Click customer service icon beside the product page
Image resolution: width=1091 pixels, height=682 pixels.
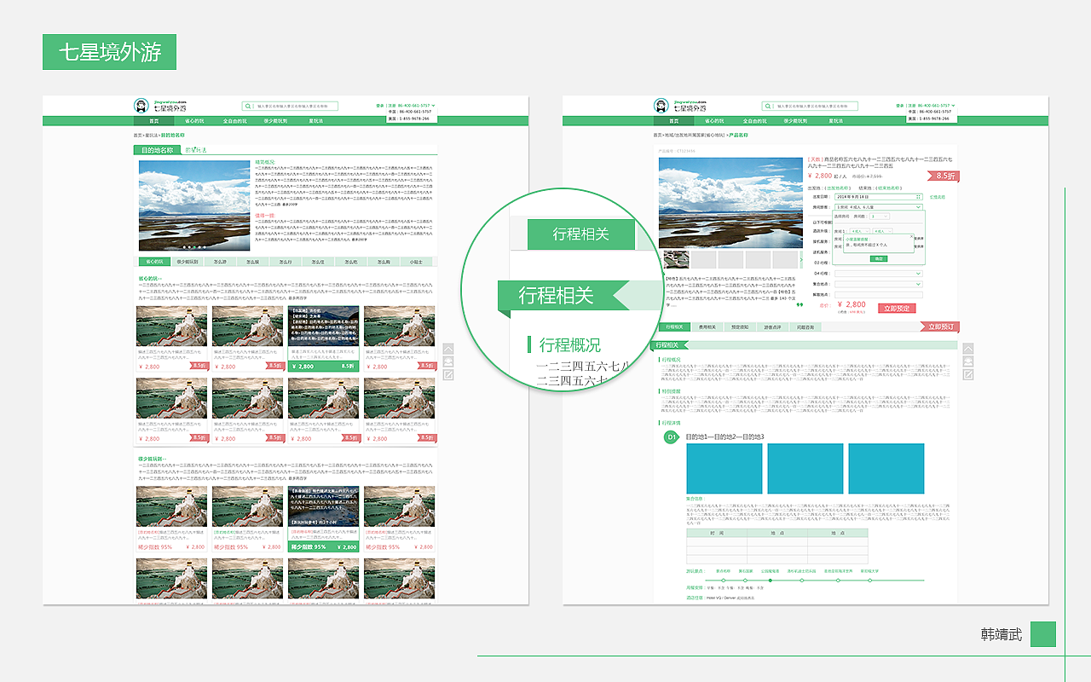tap(967, 361)
